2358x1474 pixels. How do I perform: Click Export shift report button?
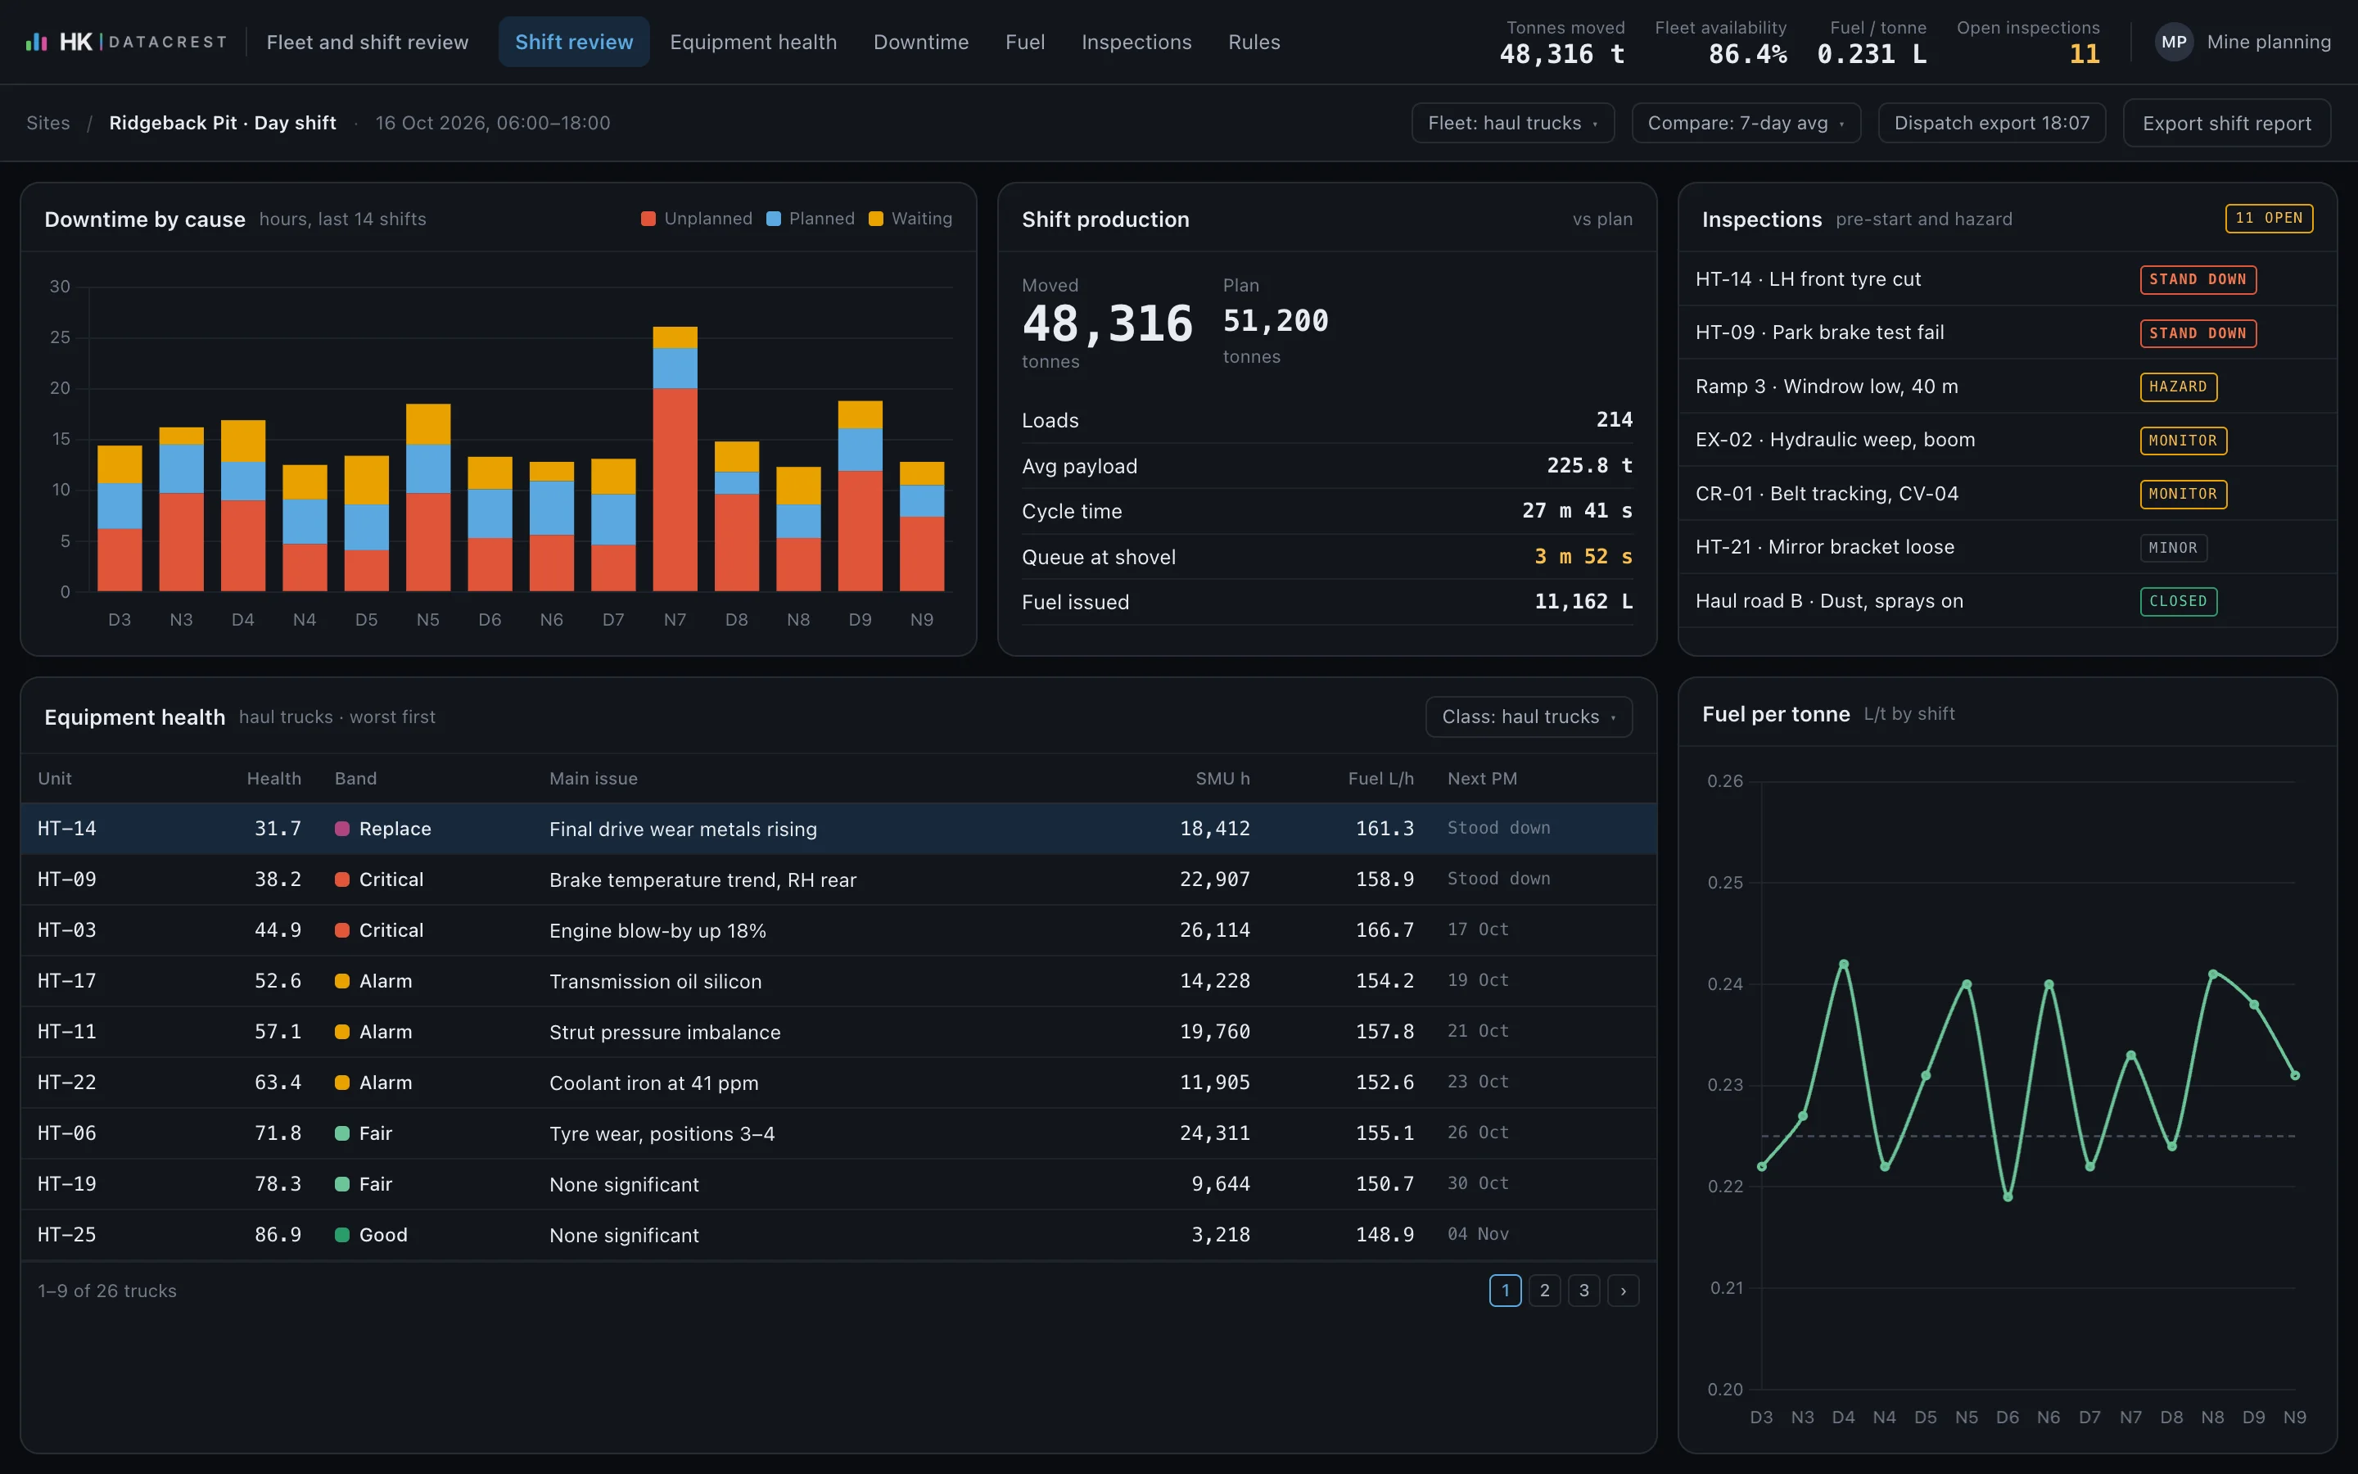(x=2226, y=123)
